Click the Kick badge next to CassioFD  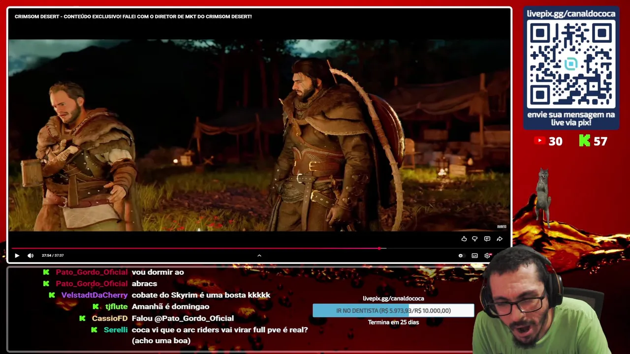(x=82, y=319)
